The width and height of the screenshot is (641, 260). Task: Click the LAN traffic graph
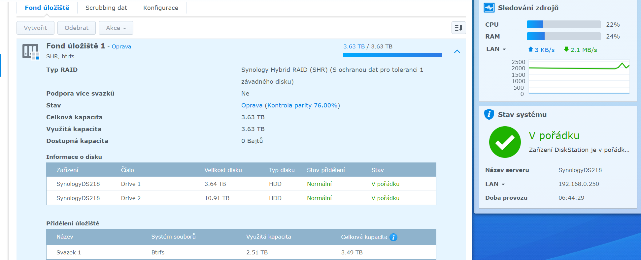coord(579,77)
